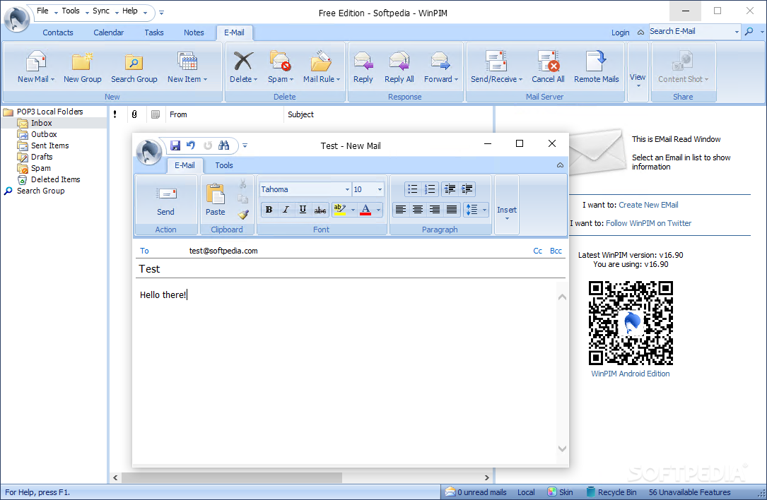Click the New Mail icon in ribbon
The height and width of the screenshot is (500, 767).
(x=36, y=61)
